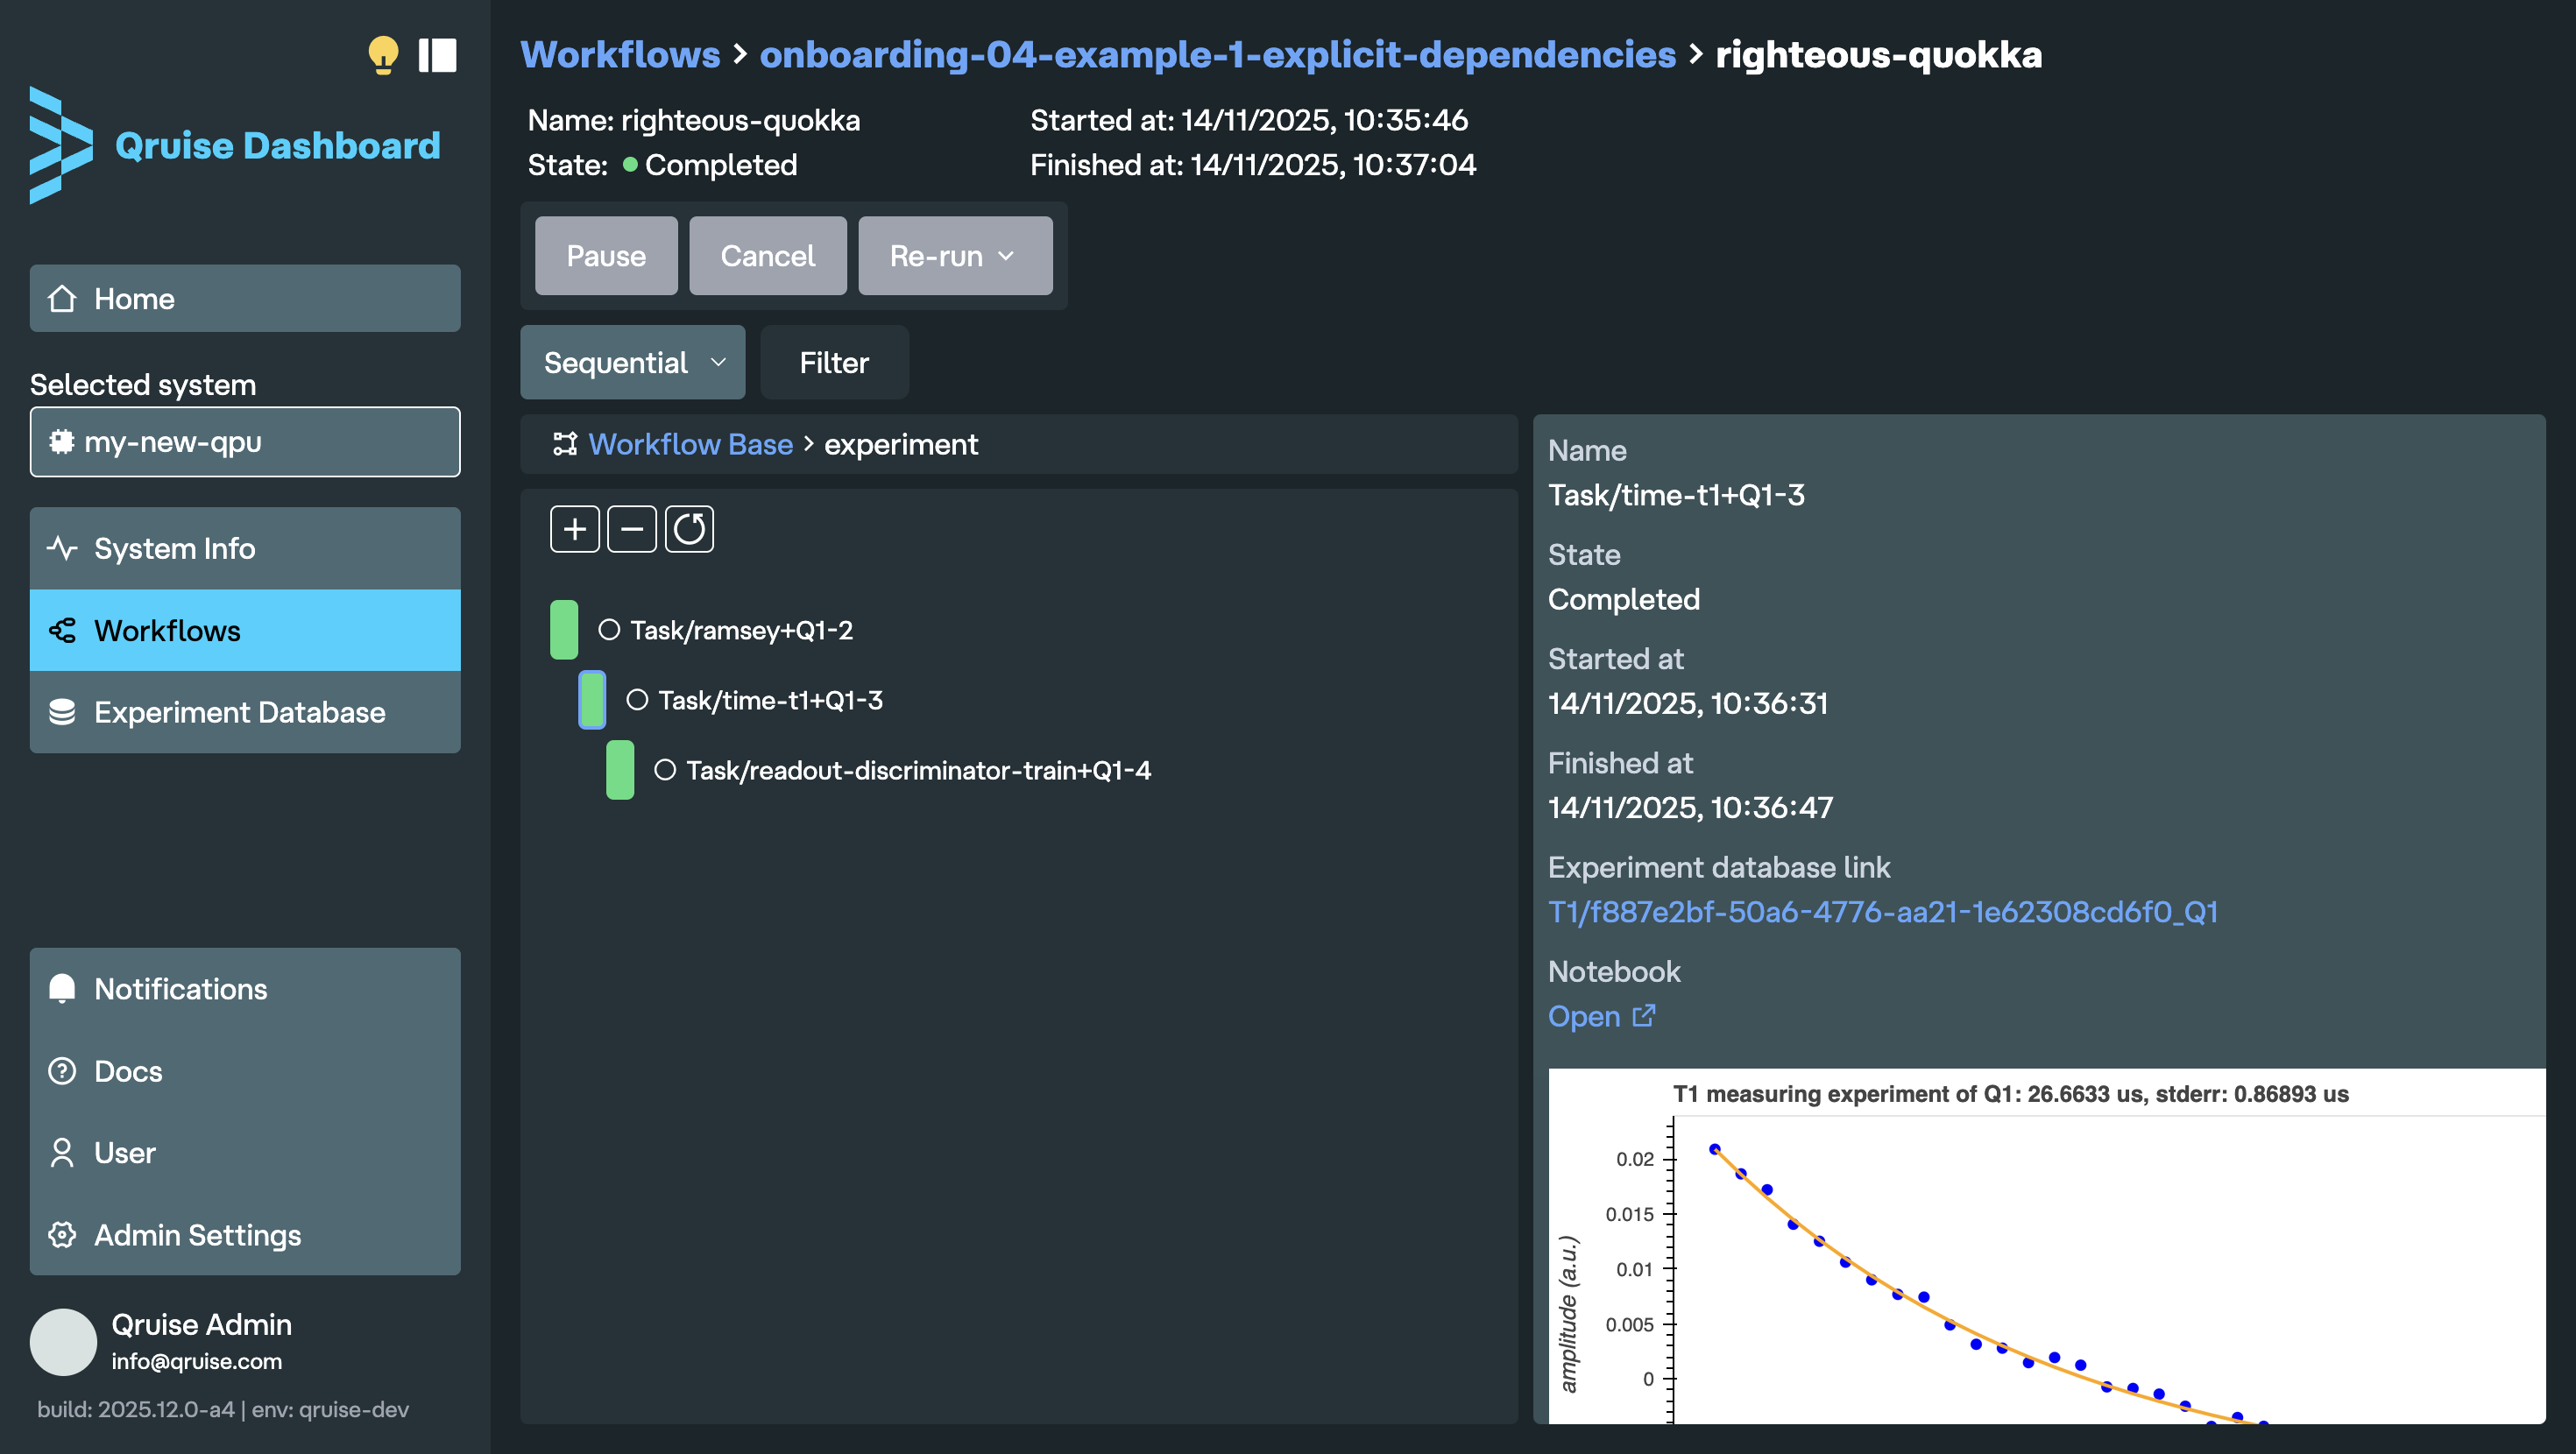The height and width of the screenshot is (1454, 2576).
Task: Collapse the sidebar with the panel icon
Action: 437,56
